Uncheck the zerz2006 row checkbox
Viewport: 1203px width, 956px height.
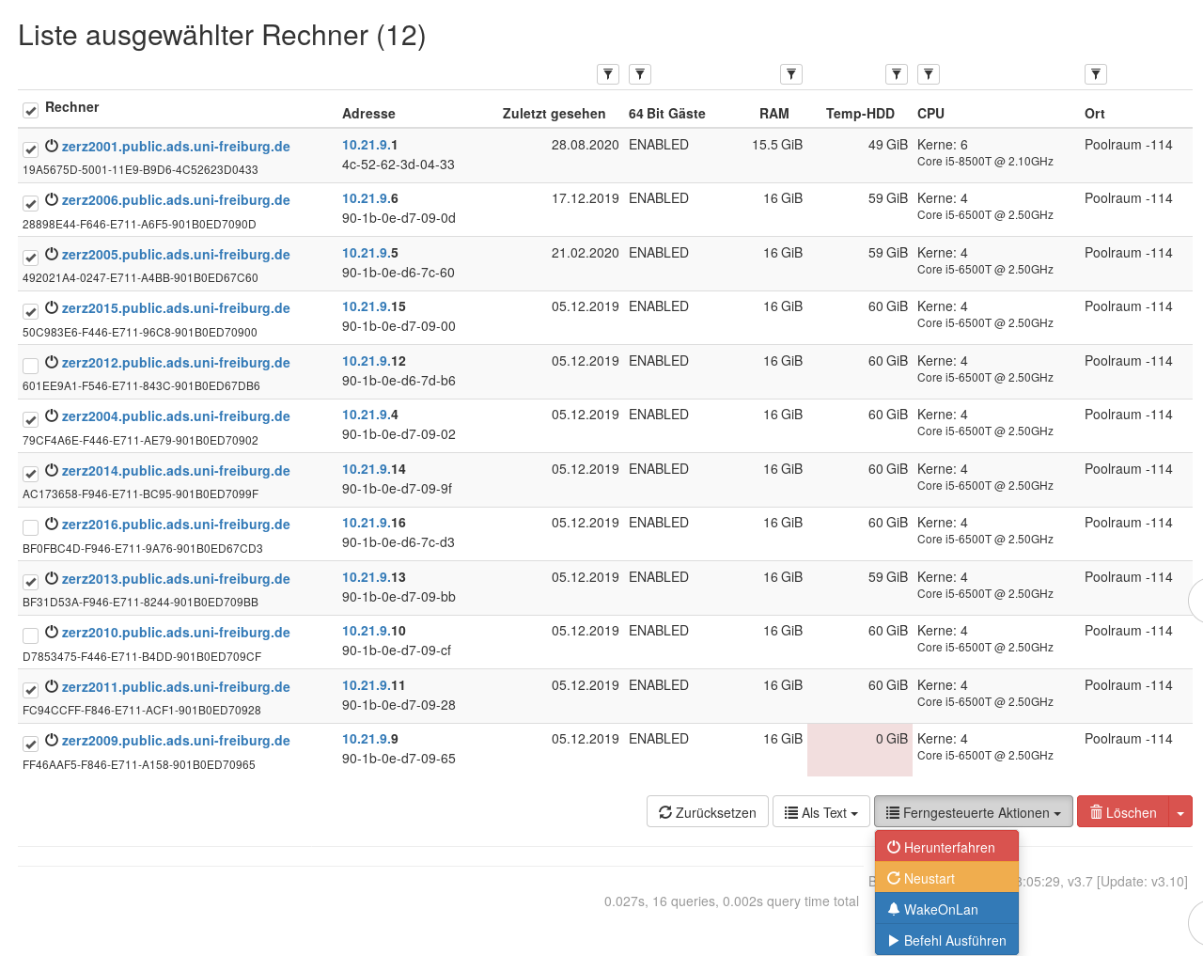(31, 203)
